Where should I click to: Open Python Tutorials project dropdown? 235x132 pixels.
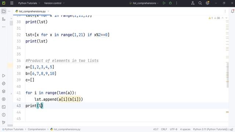(x=29, y=3)
